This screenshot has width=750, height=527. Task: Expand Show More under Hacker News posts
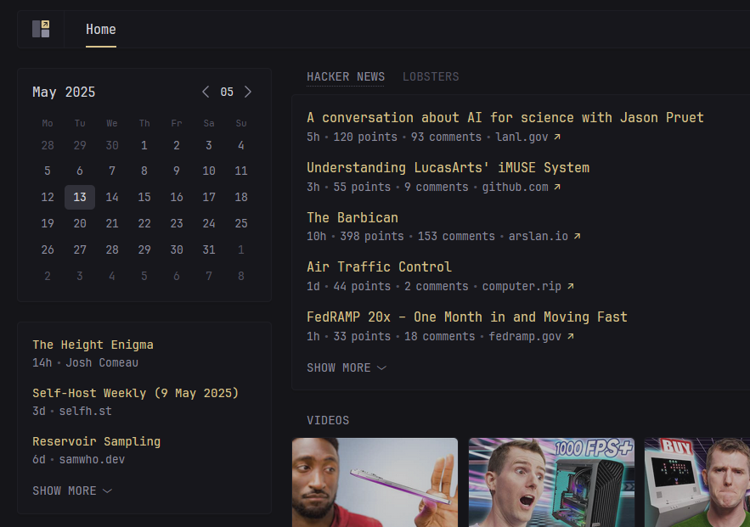click(x=347, y=367)
